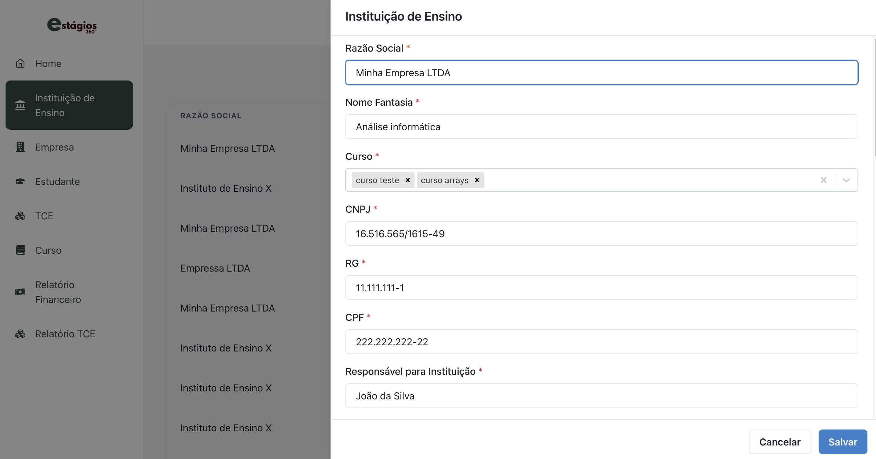Click the Curso book icon
This screenshot has height=459, width=876.
(x=20, y=250)
